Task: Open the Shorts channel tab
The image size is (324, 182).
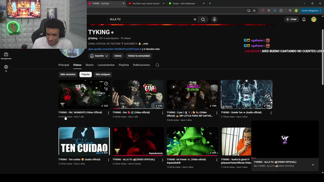Action: [90, 65]
